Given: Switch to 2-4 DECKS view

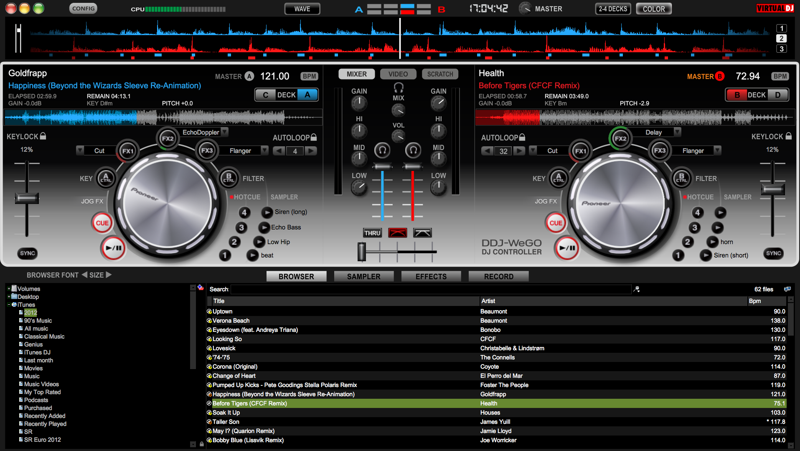Looking at the screenshot, I should click(612, 8).
